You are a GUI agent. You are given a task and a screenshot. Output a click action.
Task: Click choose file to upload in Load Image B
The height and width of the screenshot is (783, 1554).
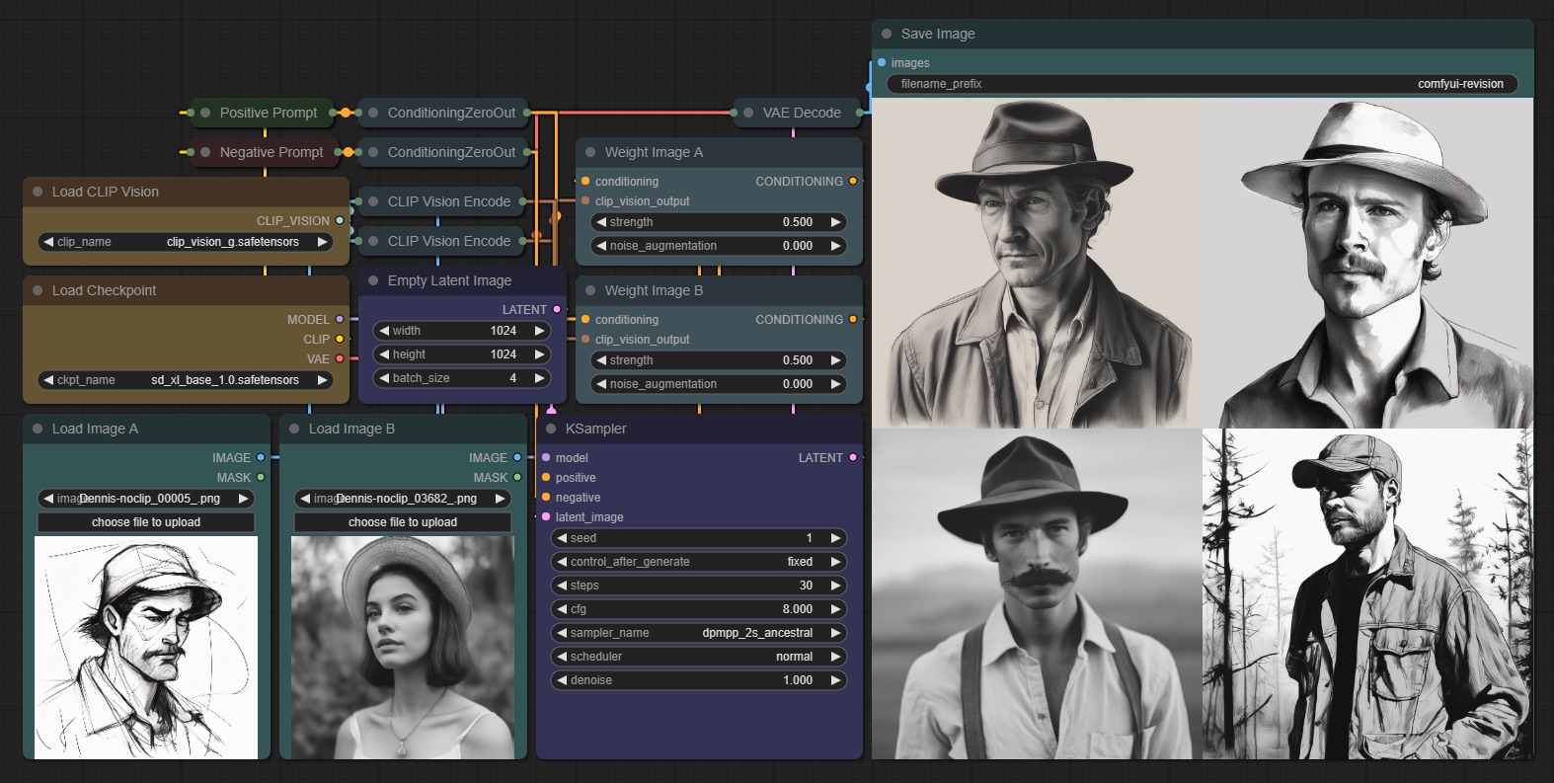point(403,522)
